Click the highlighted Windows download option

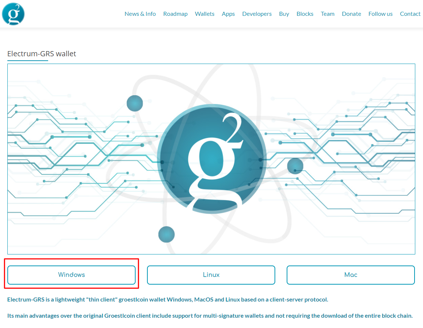[x=71, y=275]
